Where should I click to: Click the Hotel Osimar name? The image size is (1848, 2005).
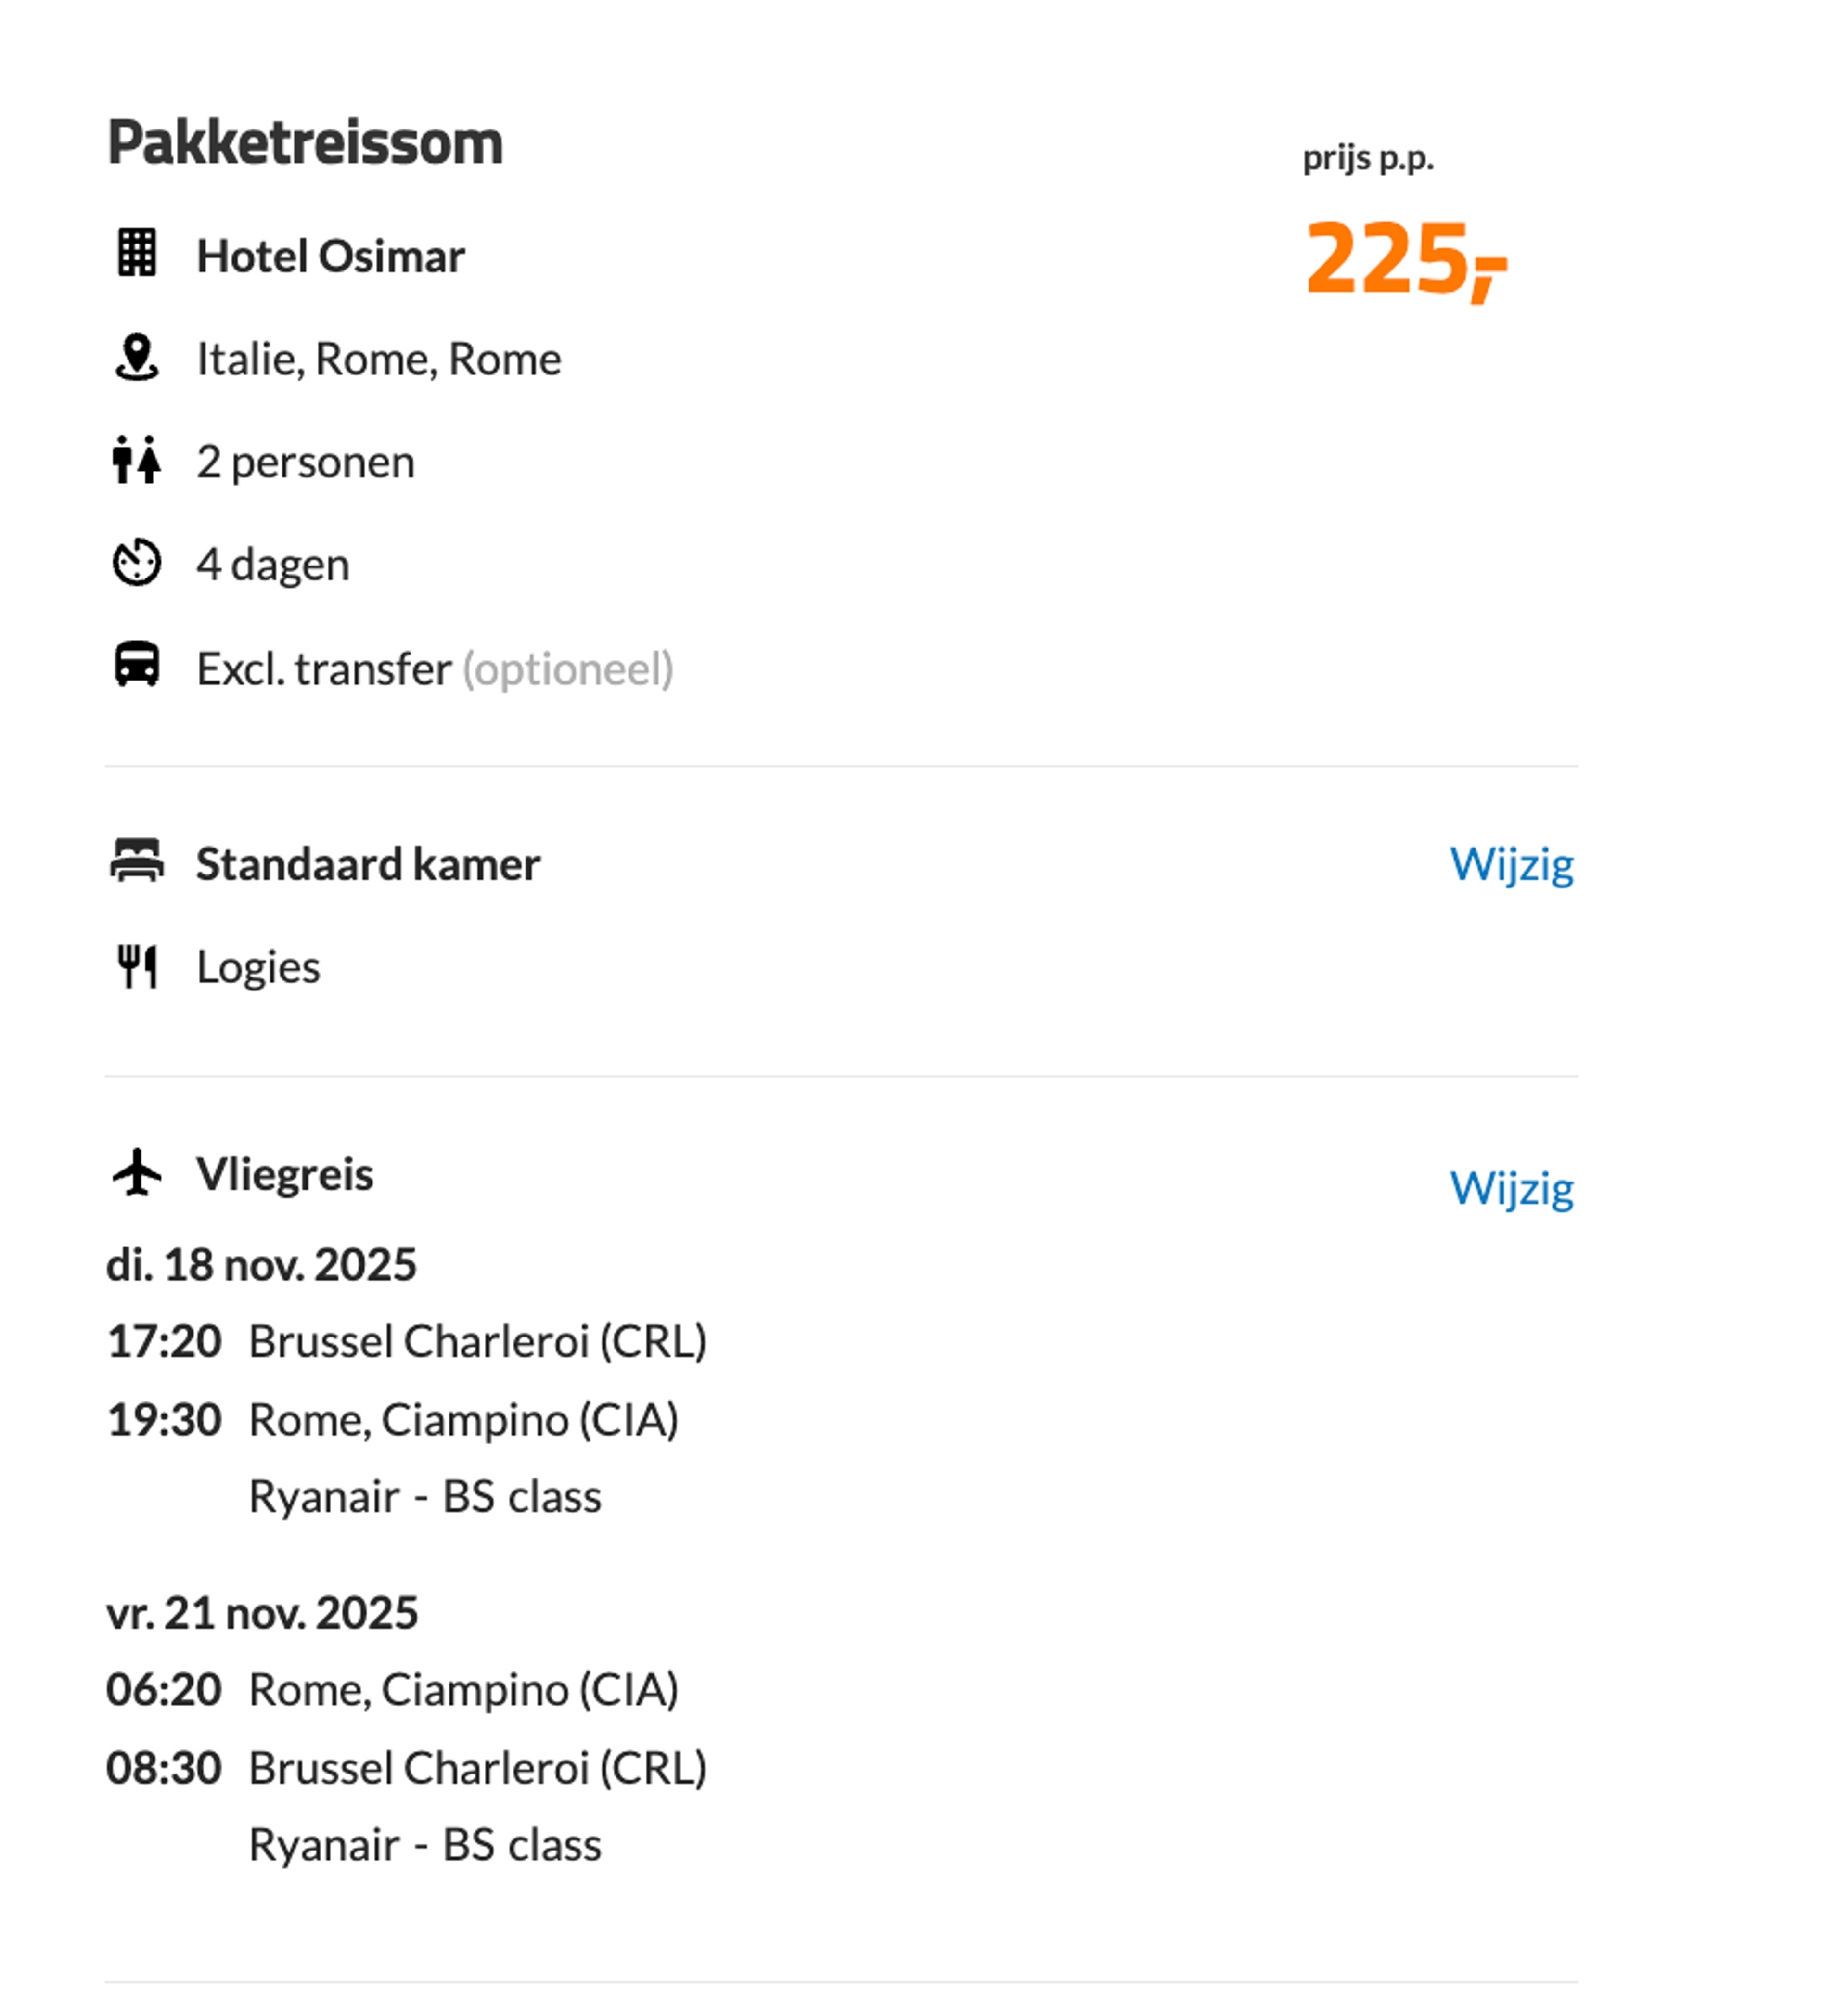click(331, 257)
